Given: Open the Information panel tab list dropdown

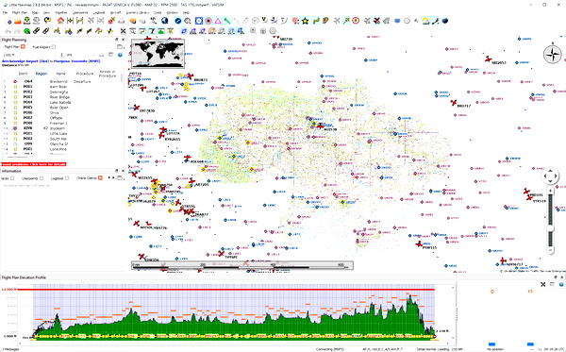Looking at the screenshot, I should point(121,178).
